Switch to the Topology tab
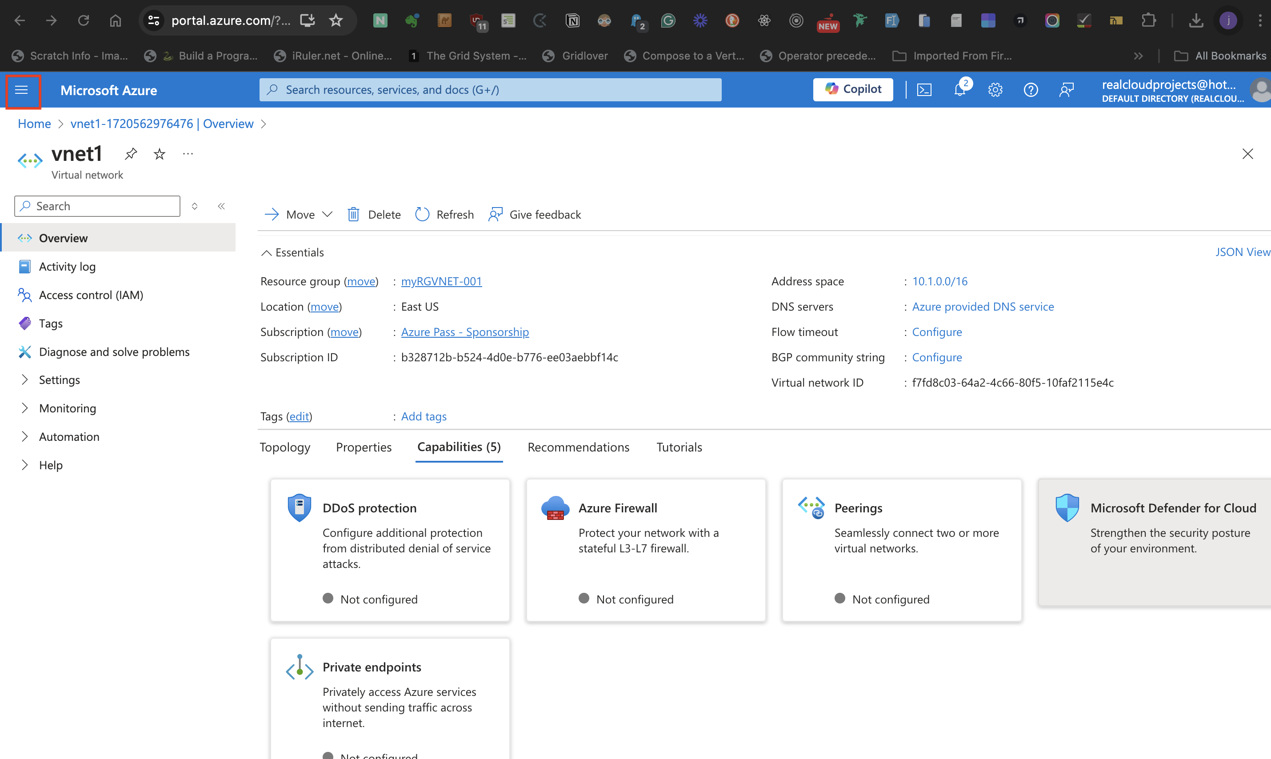1271x759 pixels. pos(285,447)
